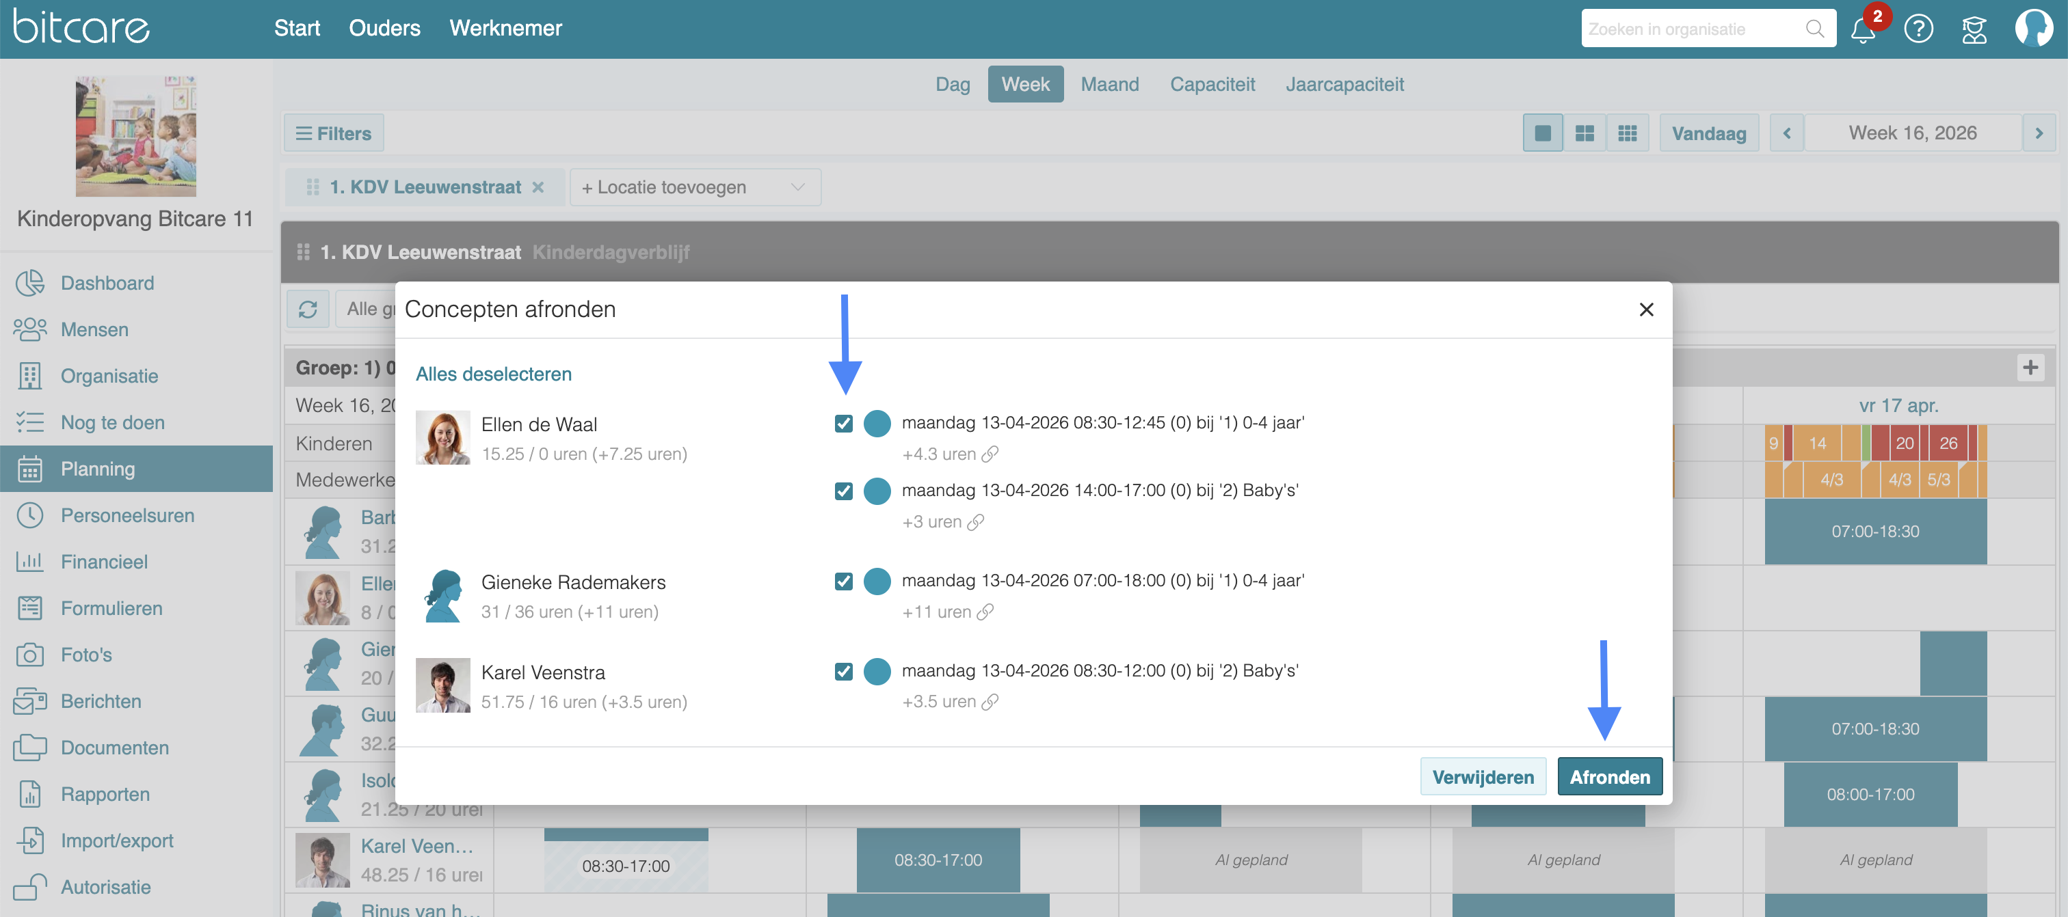The image size is (2068, 917).
Task: Open Locatie toevoegen dropdown
Action: 694,187
